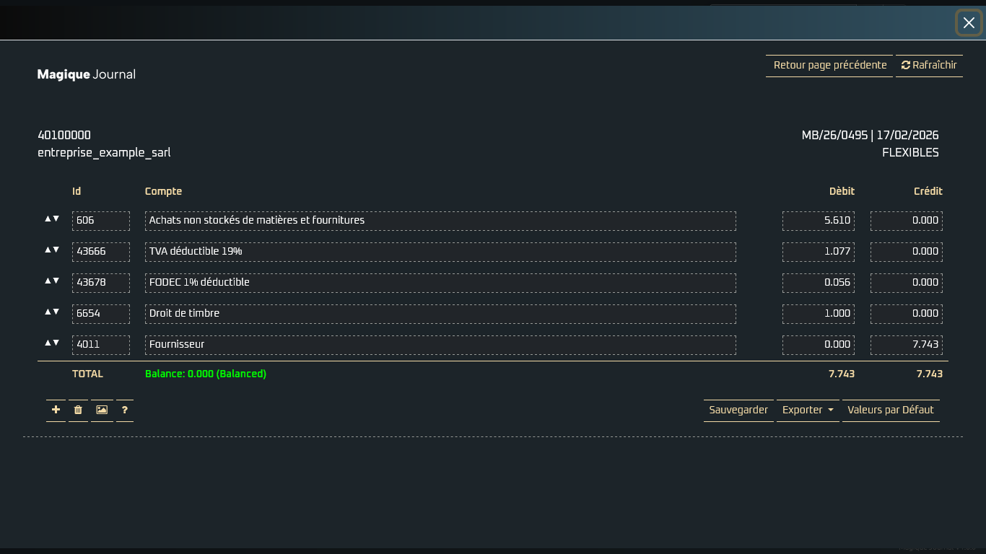Viewport: 986px width, 554px height.
Task: Click the Crédit field showing 7.743
Action: pyautogui.click(x=907, y=345)
